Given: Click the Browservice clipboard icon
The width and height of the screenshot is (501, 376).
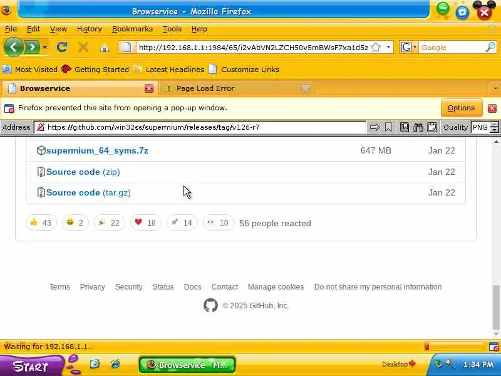Looking at the screenshot, I should point(432,127).
